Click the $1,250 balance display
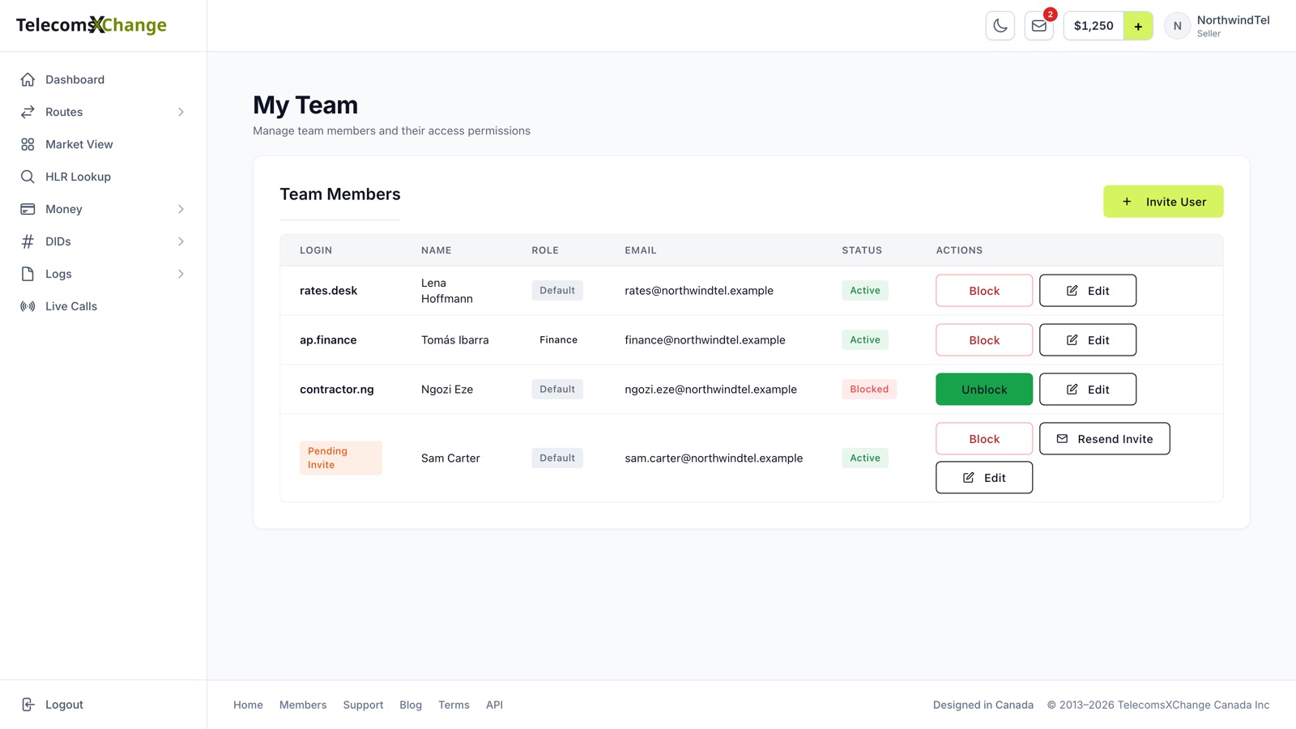Viewport: 1296px width, 729px height. click(x=1093, y=26)
